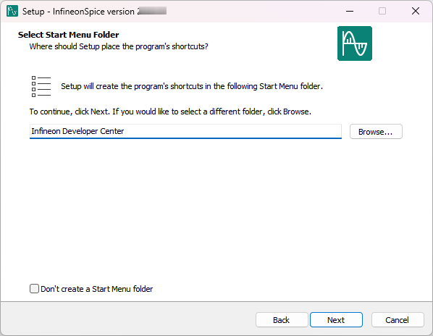Click the blurred version number in the title

click(x=152, y=11)
